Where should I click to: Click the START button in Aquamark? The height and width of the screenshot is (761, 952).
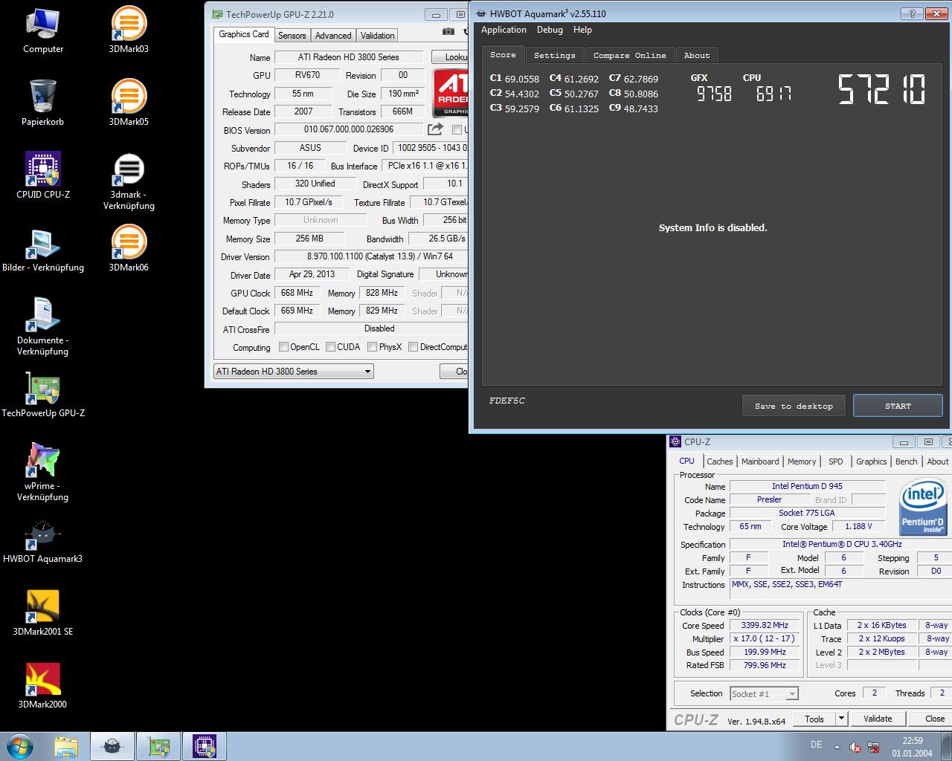pos(898,406)
